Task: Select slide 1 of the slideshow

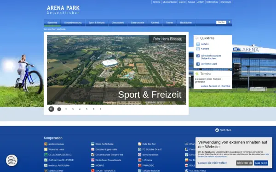Action: 59,109
